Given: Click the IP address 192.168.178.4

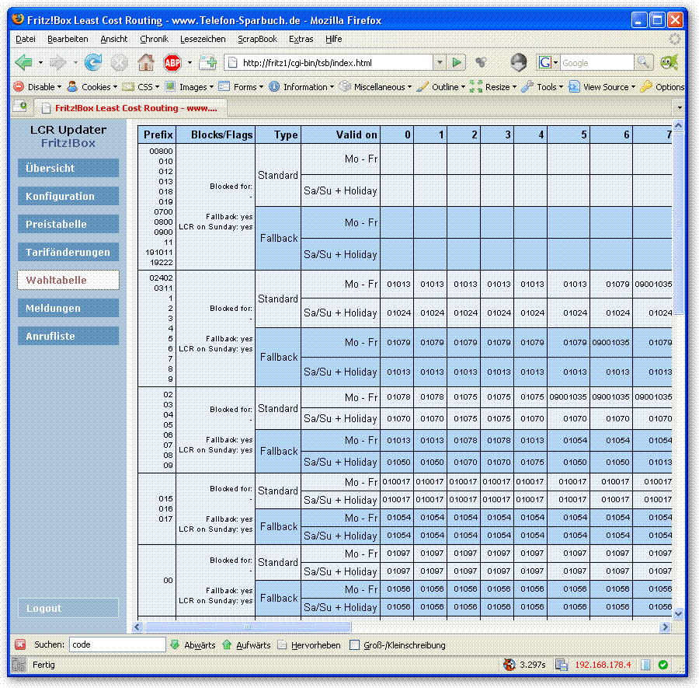Looking at the screenshot, I should (x=603, y=665).
